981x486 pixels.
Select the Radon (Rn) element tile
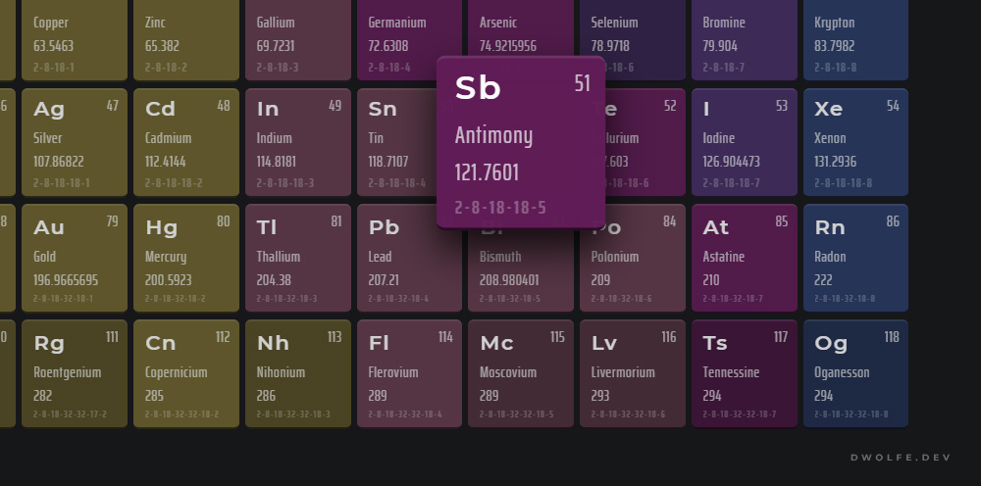(855, 258)
